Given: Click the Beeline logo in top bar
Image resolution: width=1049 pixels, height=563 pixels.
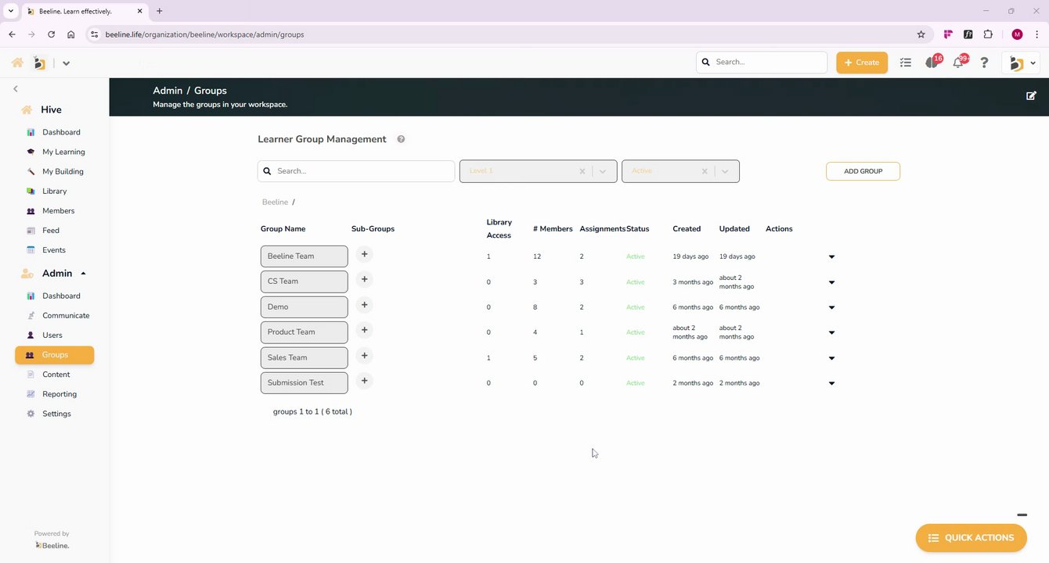Looking at the screenshot, I should click(39, 63).
